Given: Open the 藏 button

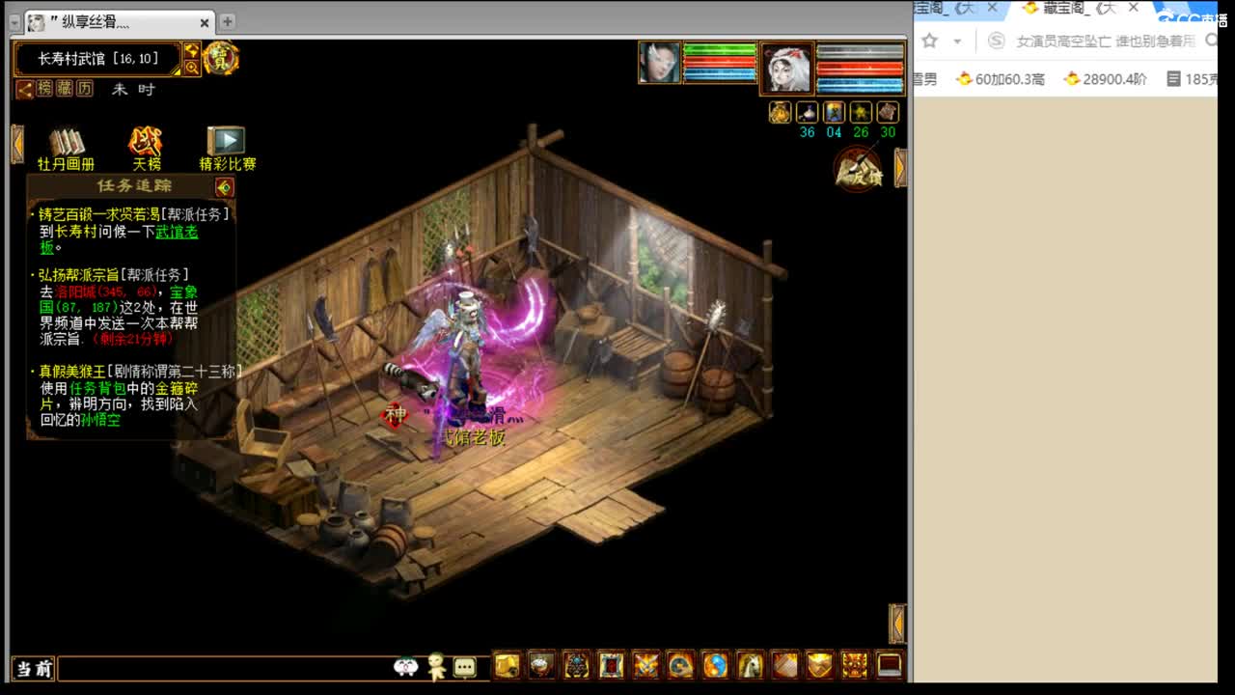Looking at the screenshot, I should point(65,89).
